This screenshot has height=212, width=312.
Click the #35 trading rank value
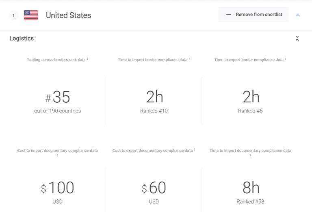(57, 97)
